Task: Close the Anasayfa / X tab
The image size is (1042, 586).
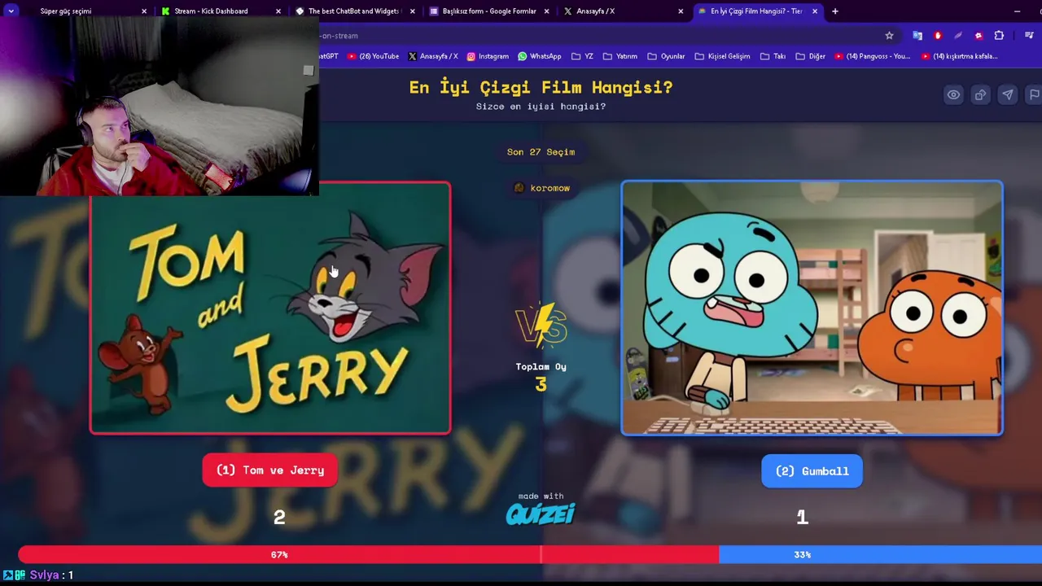Action: [681, 11]
